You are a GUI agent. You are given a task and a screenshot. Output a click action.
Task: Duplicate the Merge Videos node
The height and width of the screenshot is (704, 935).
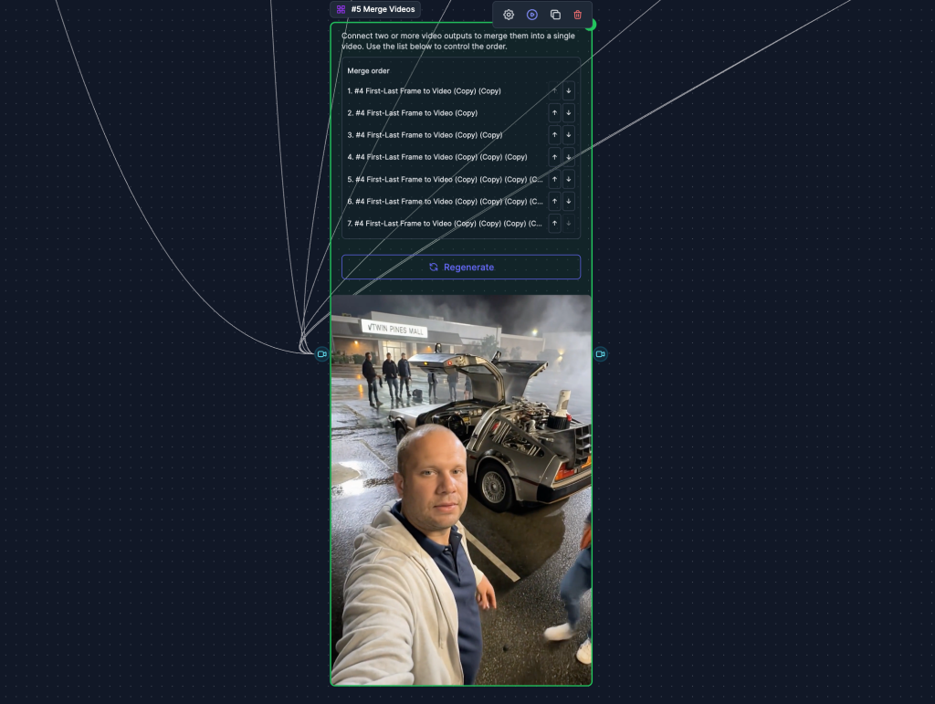coord(555,15)
